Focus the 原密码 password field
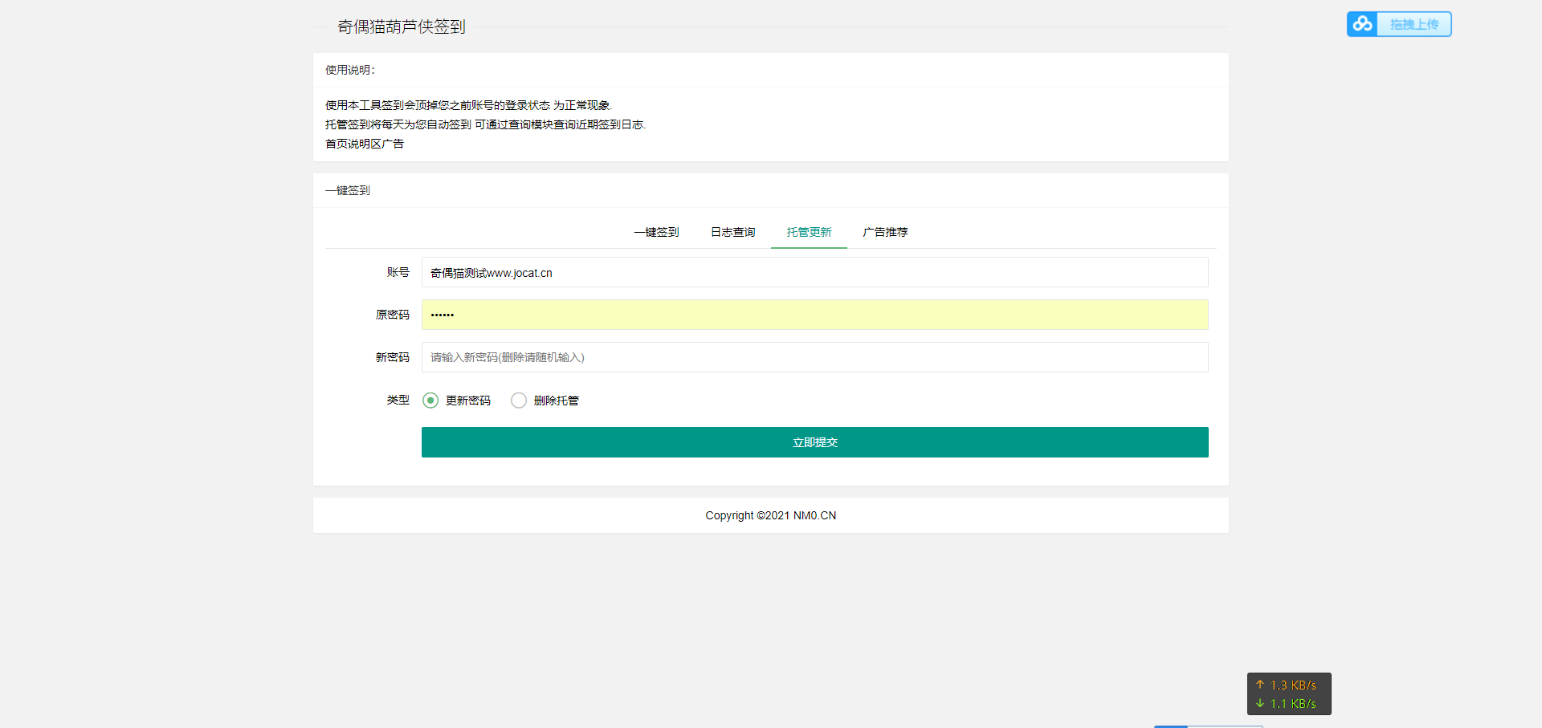This screenshot has width=1542, height=728. point(814,315)
